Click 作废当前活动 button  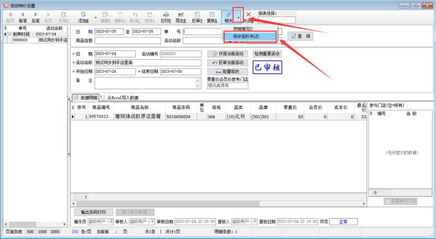tap(227, 54)
